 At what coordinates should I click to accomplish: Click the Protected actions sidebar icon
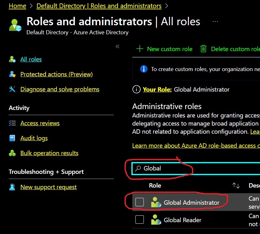click(12, 74)
